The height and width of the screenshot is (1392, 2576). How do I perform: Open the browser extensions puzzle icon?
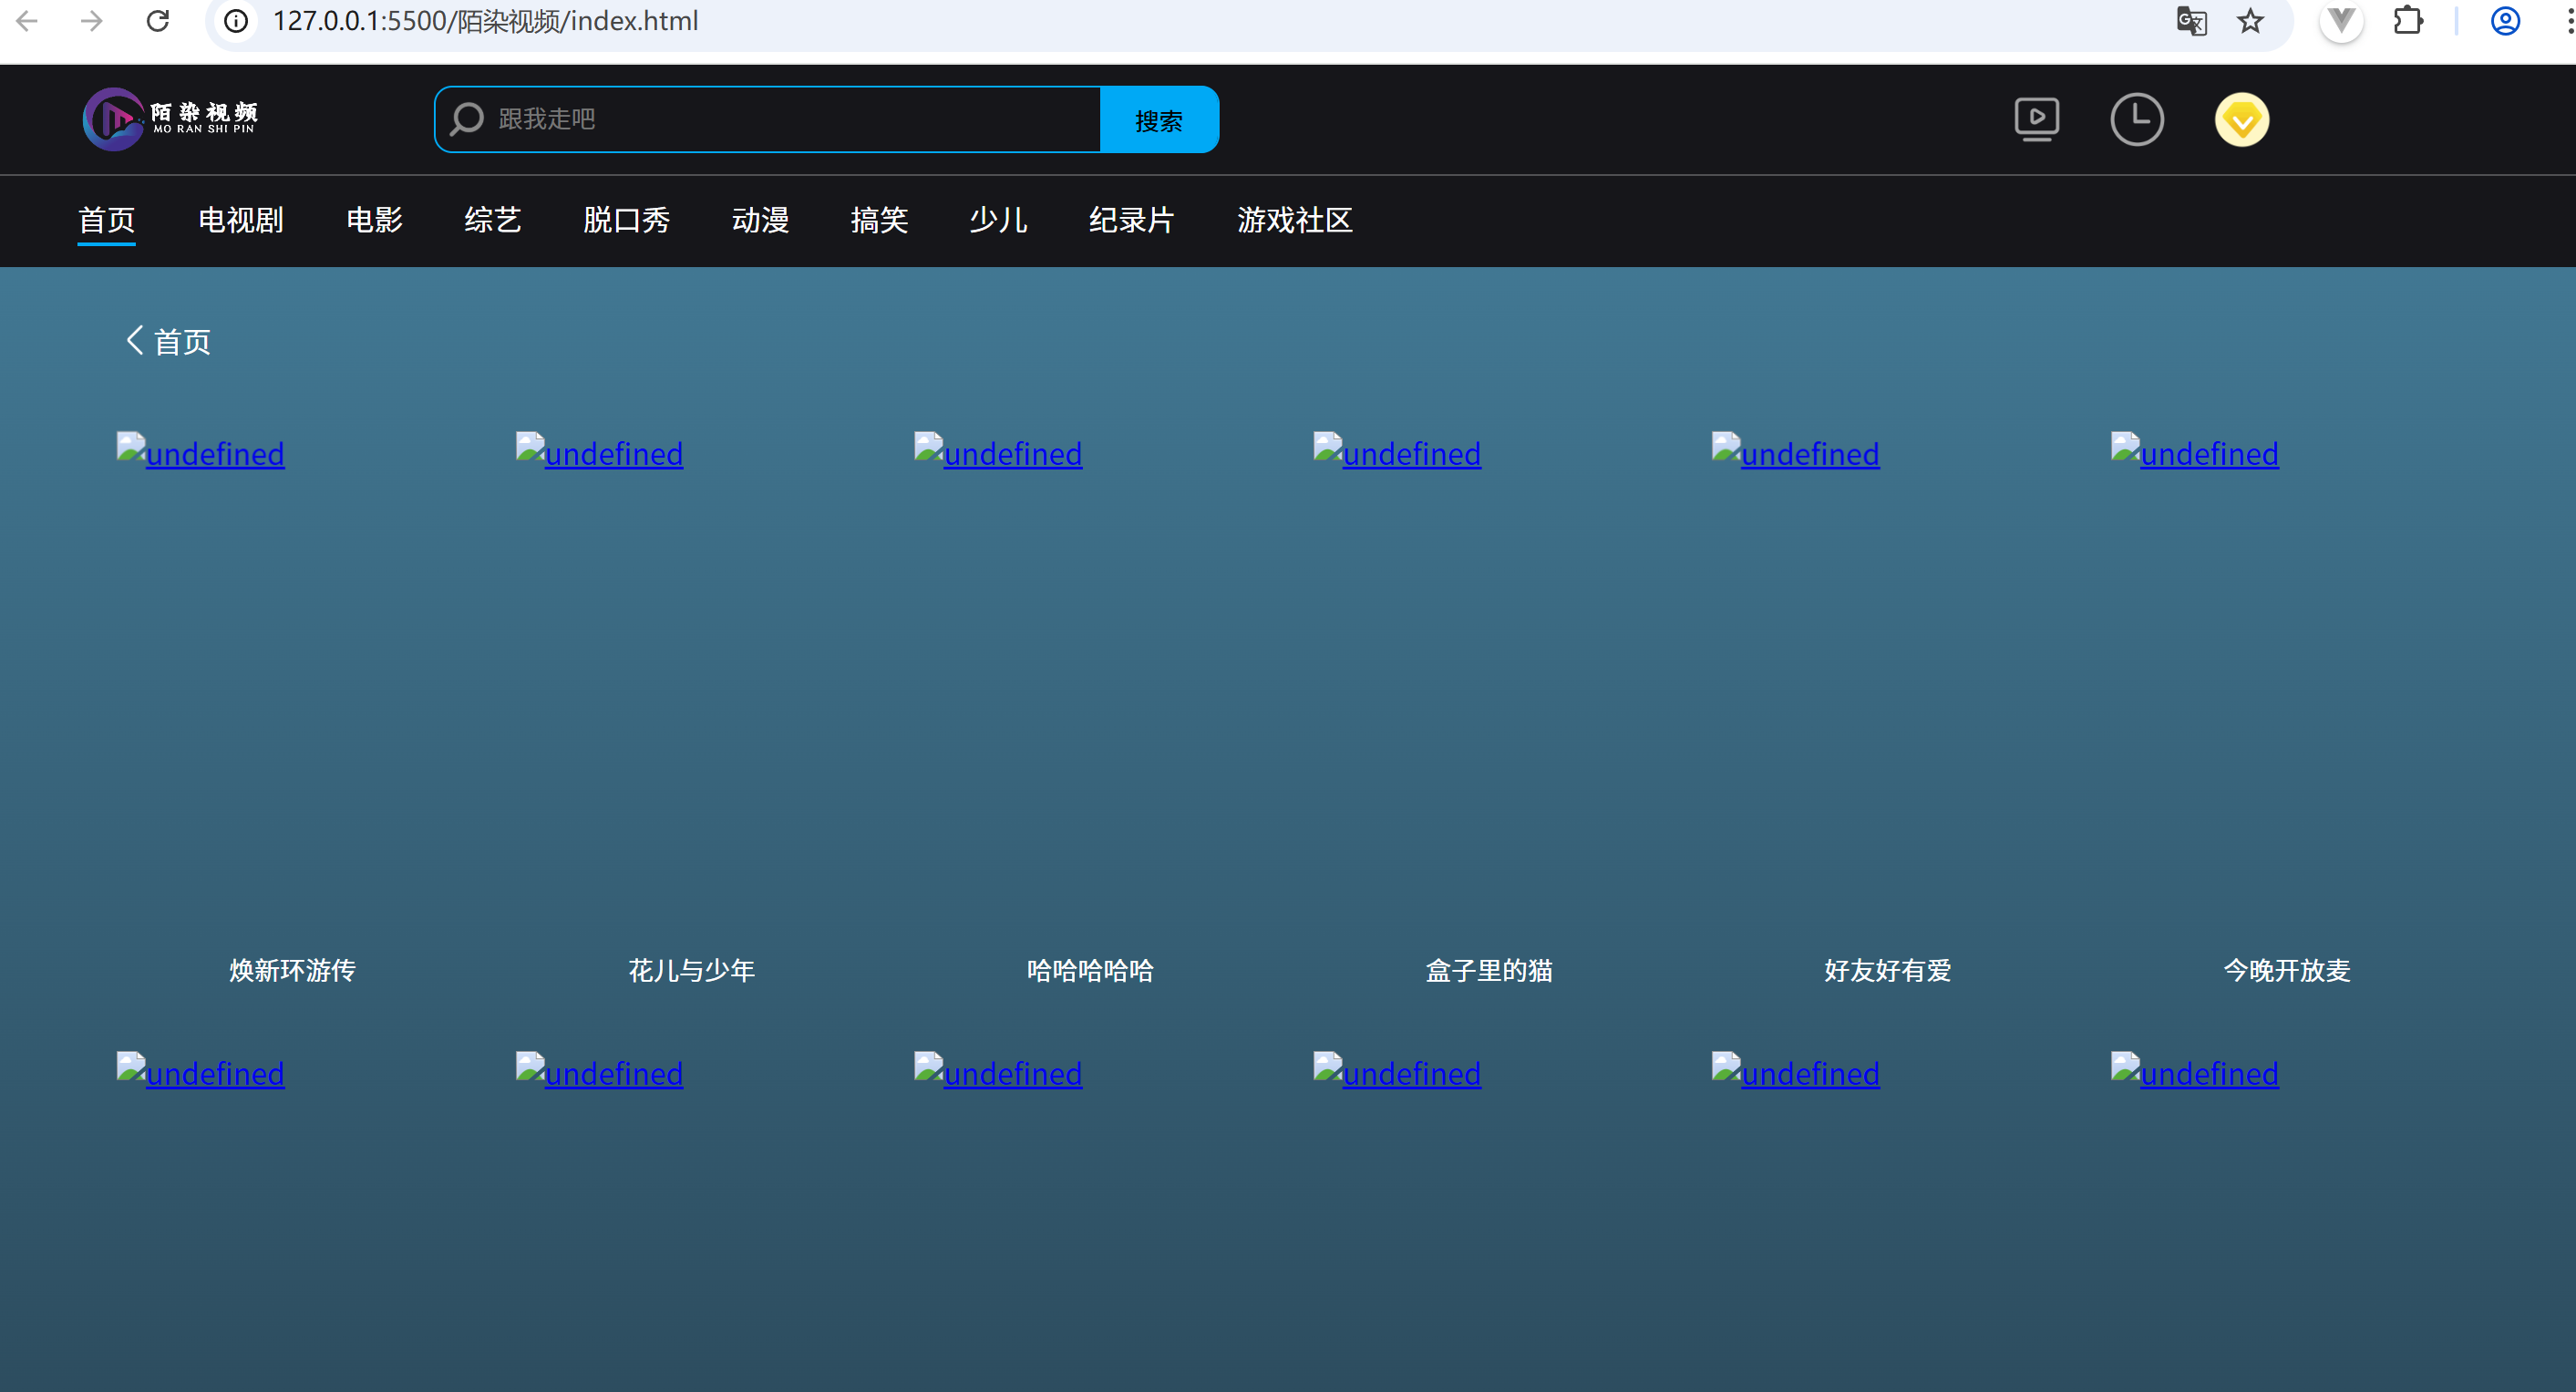click(x=2408, y=21)
